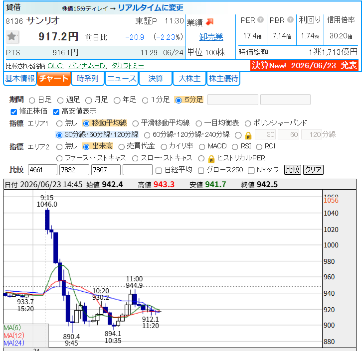
Task: Click the first blank period date field
Action: pyautogui.click(x=233, y=100)
